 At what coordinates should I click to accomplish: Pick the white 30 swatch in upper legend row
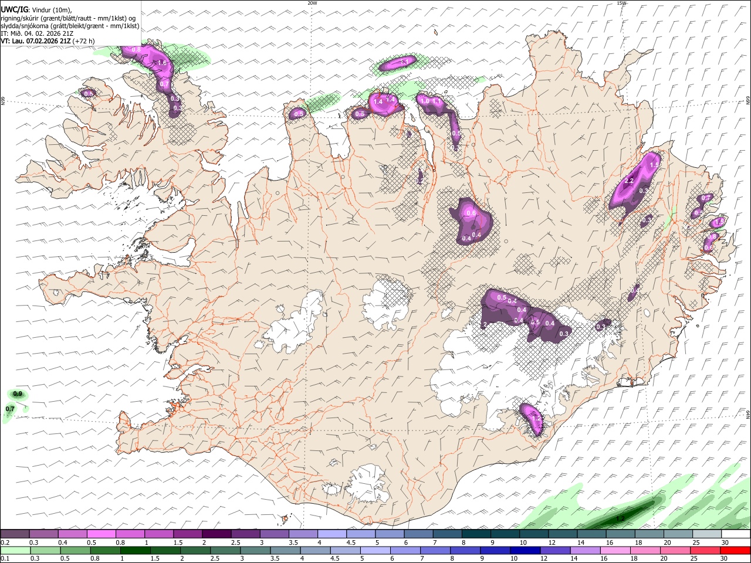[x=736, y=534]
